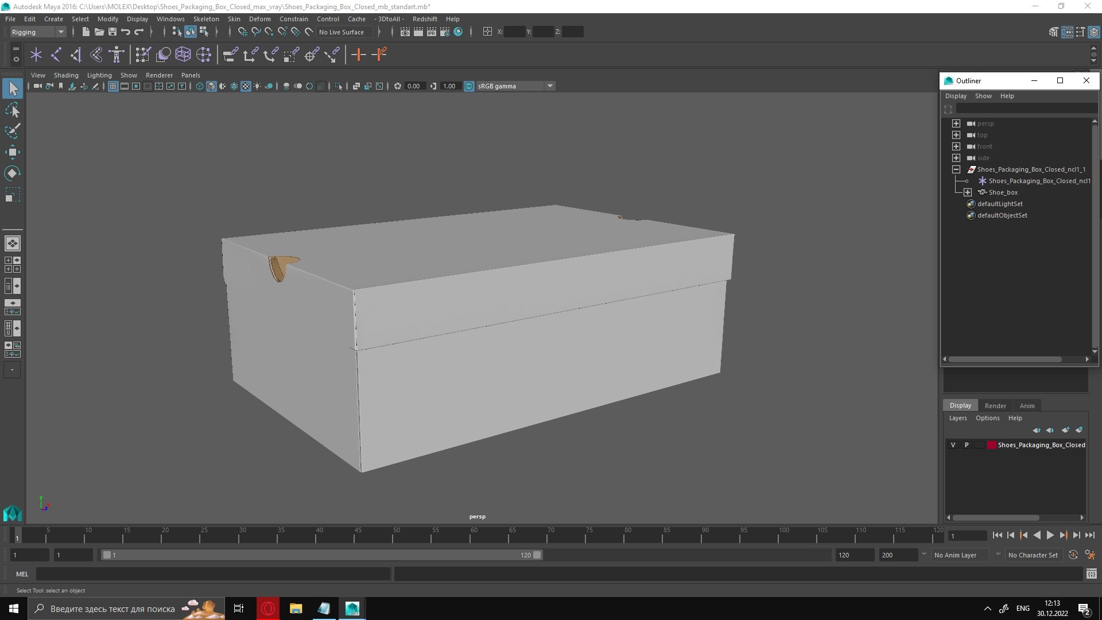Click the Save scene icon

click(112, 32)
